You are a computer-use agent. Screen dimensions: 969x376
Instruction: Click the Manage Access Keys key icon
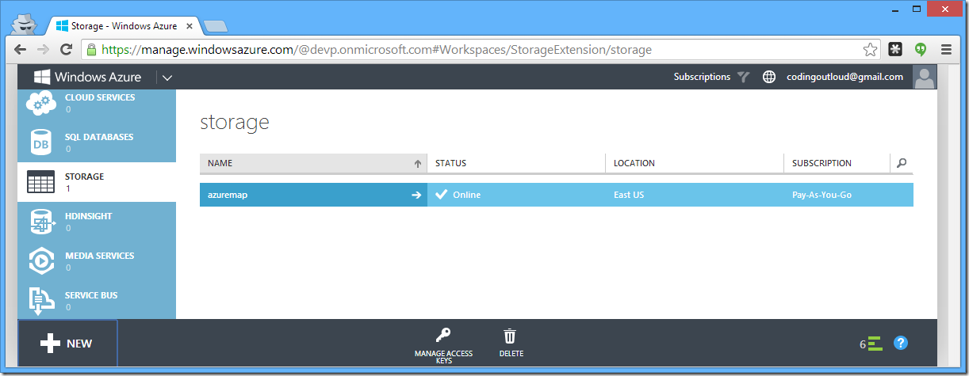443,336
